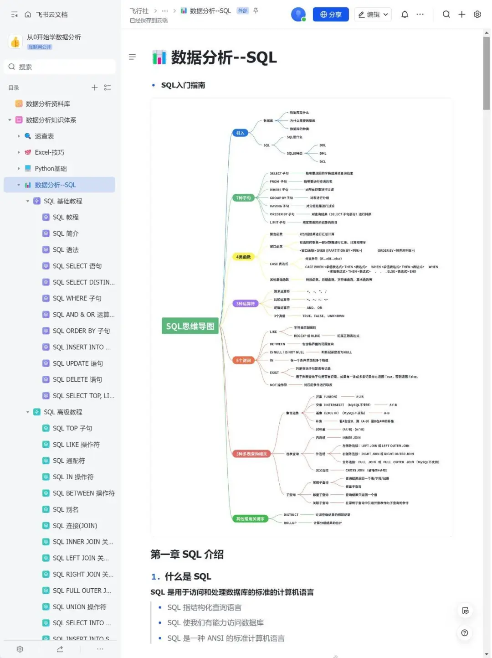Open the help icon at bottom right

(x=465, y=633)
